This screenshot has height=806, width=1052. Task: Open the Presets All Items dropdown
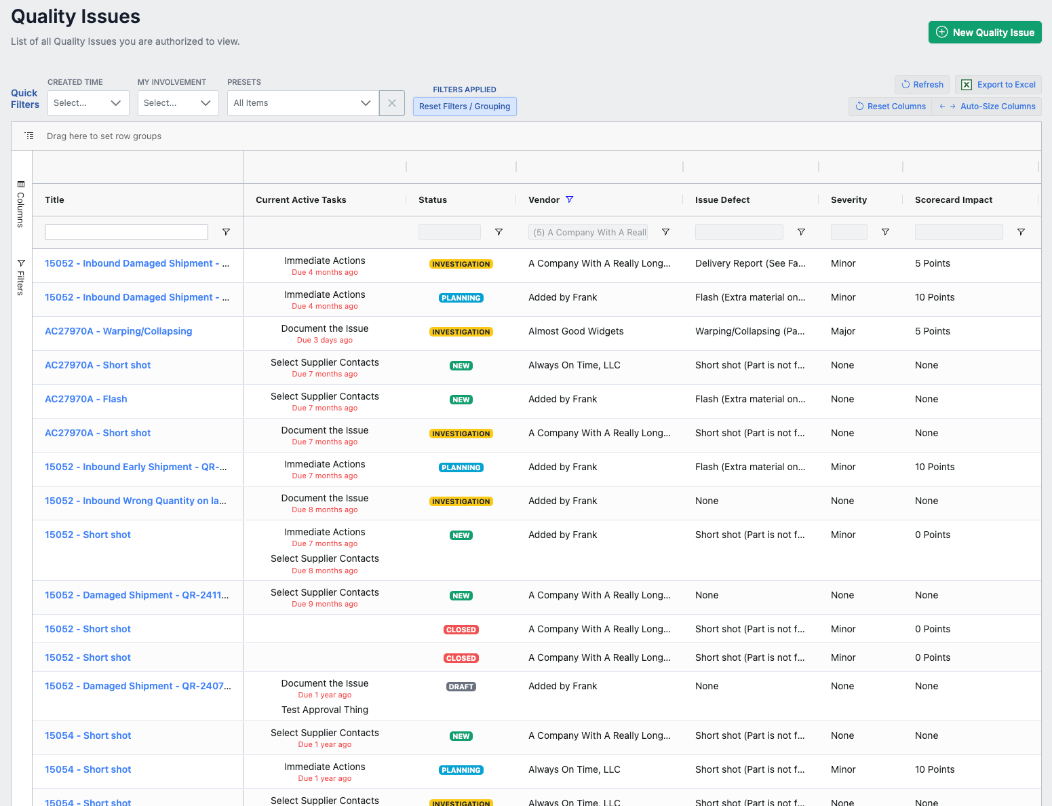click(x=303, y=103)
